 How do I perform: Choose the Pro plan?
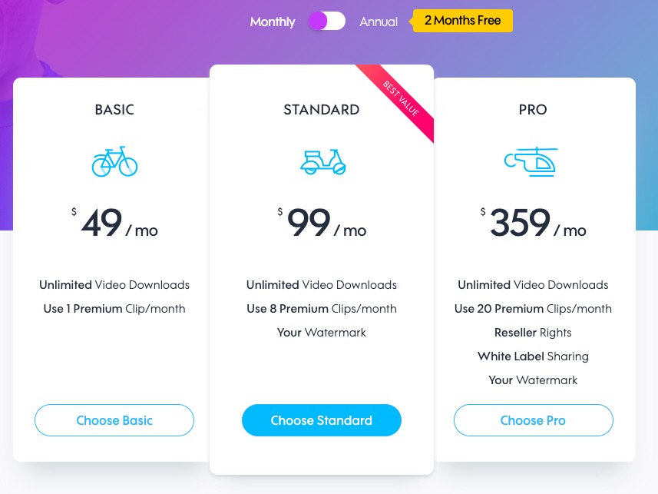533,420
